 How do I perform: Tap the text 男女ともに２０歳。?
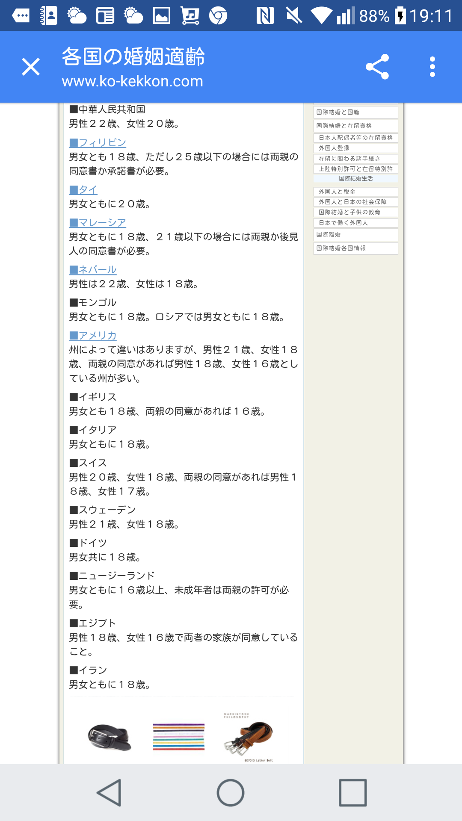110,204
